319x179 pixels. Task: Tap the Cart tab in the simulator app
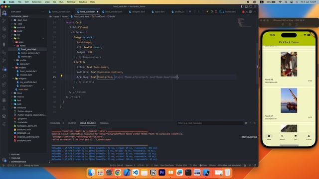[296, 137]
